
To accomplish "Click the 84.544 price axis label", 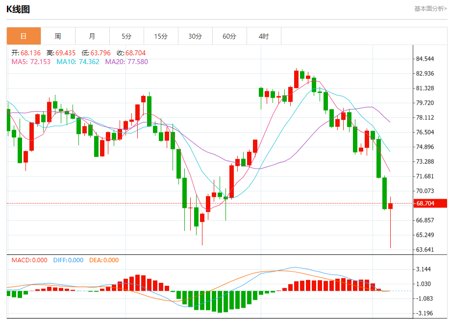I will [425, 59].
